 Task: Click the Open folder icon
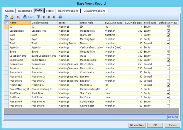click(12, 17)
